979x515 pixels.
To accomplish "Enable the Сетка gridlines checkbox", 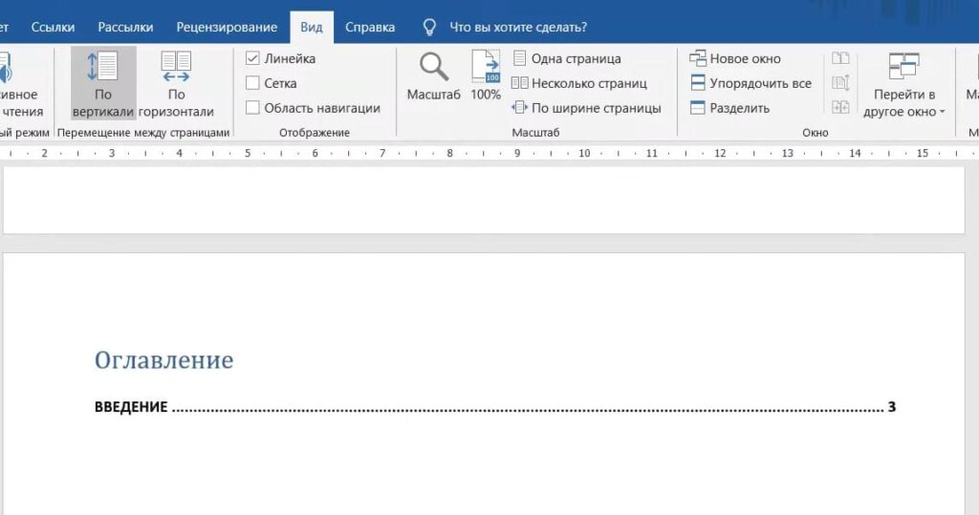I will [x=252, y=83].
